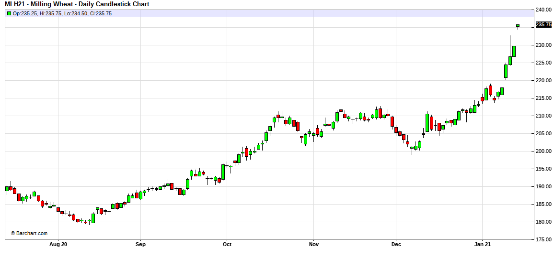Click the 215.00 price axis label
Image resolution: width=554 pixels, height=259 pixels.
coord(544,98)
